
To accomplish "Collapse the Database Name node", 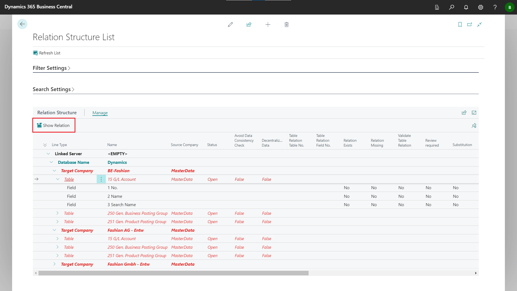I will pyautogui.click(x=51, y=162).
